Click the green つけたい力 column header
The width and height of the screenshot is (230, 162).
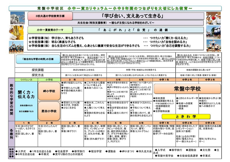(x=26, y=80)
